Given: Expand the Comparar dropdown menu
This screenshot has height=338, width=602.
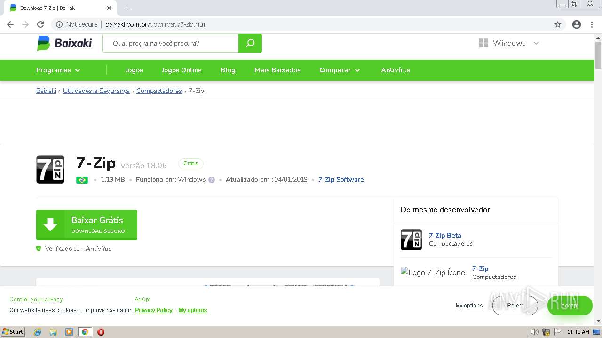Looking at the screenshot, I should pos(340,70).
